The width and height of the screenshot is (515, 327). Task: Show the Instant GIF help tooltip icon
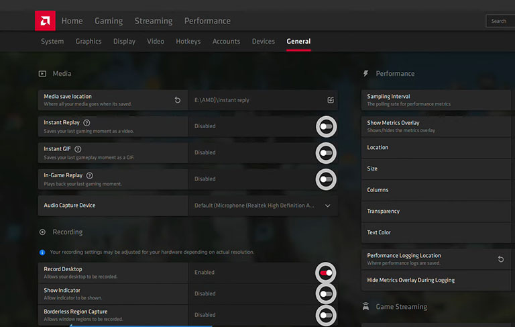coord(78,149)
